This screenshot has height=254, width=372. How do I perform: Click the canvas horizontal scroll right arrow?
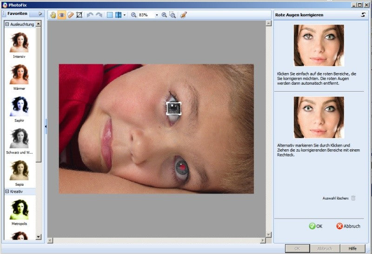click(262, 241)
